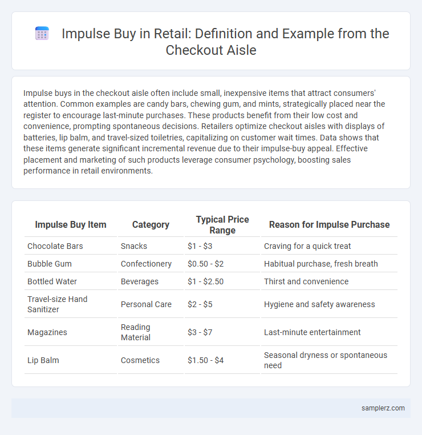Viewport: 422px width, 435px height.
Task: Click the '$2 - $5' price cell
Action: [x=222, y=304]
